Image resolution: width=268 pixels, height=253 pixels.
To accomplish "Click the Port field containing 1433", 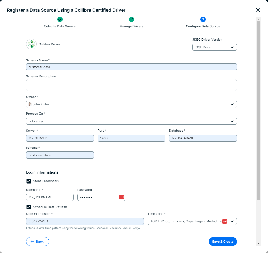I will [131, 138].
